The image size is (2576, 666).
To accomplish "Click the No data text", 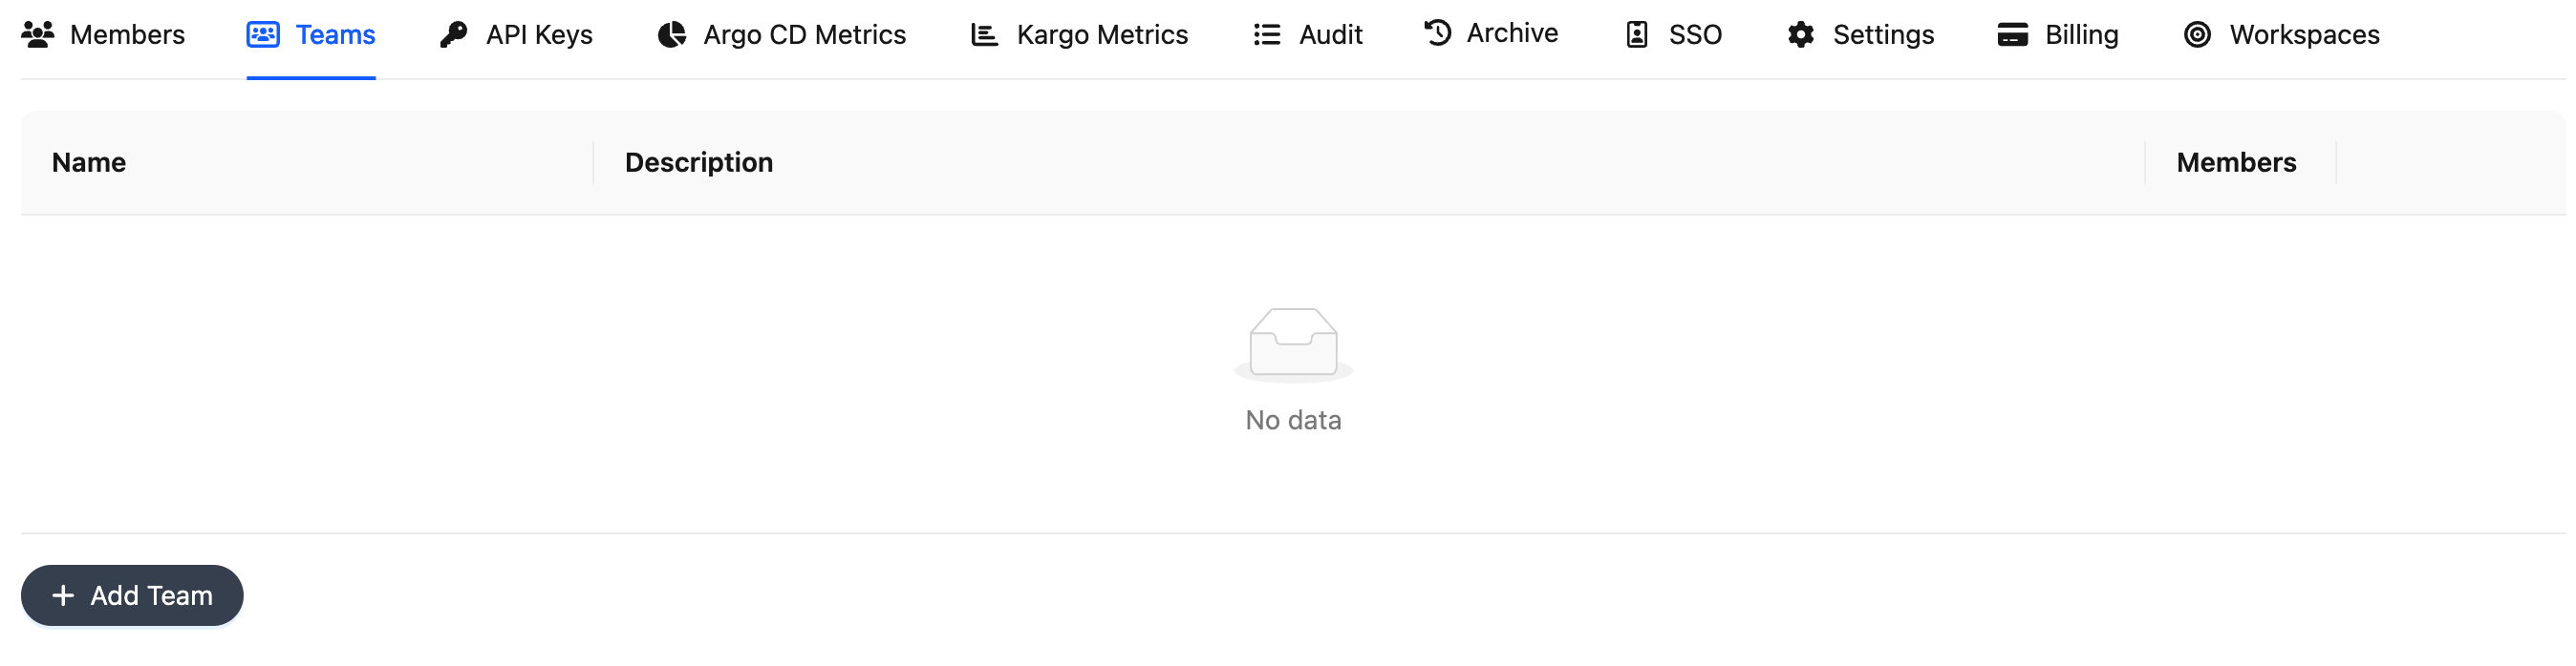I will (1294, 421).
